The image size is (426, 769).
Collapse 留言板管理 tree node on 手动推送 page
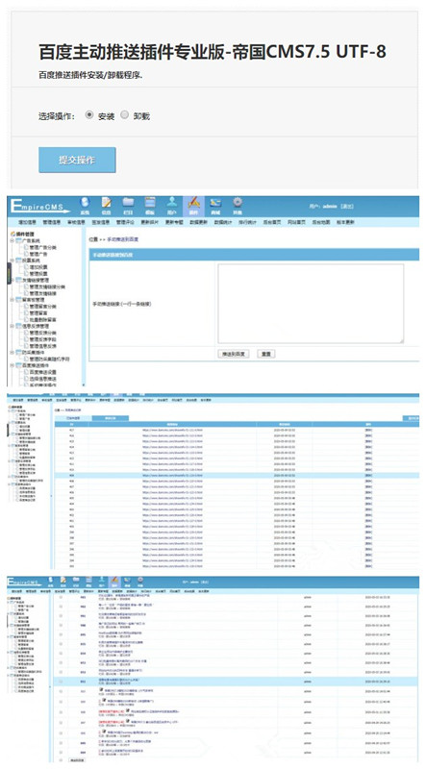pyautogui.click(x=13, y=299)
